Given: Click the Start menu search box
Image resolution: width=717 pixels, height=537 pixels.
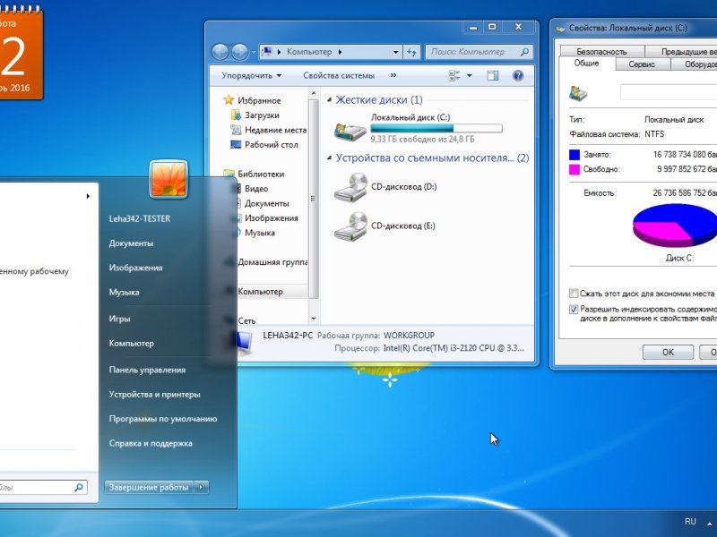Looking at the screenshot, I should click(41, 487).
